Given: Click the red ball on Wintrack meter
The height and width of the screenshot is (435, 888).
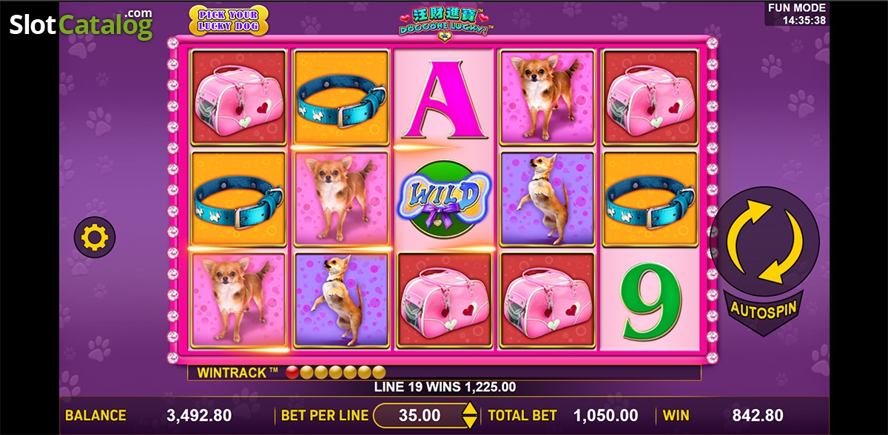Looking at the screenshot, I should coord(292,372).
